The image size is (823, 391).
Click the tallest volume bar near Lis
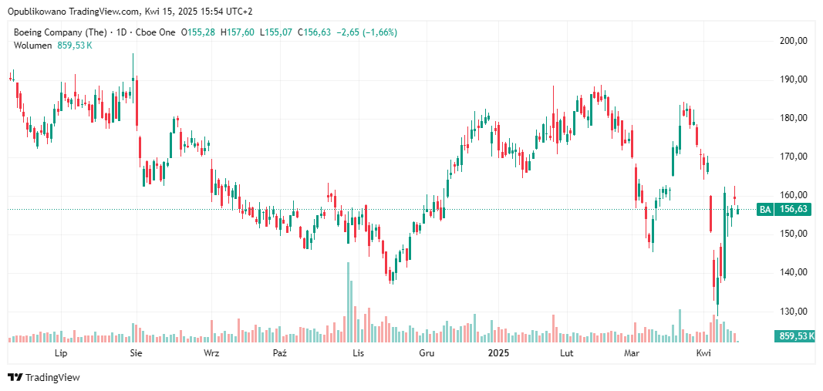[x=347, y=302]
